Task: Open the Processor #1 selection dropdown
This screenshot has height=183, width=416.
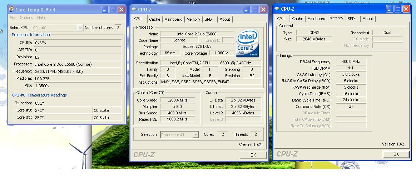Action: (195, 135)
